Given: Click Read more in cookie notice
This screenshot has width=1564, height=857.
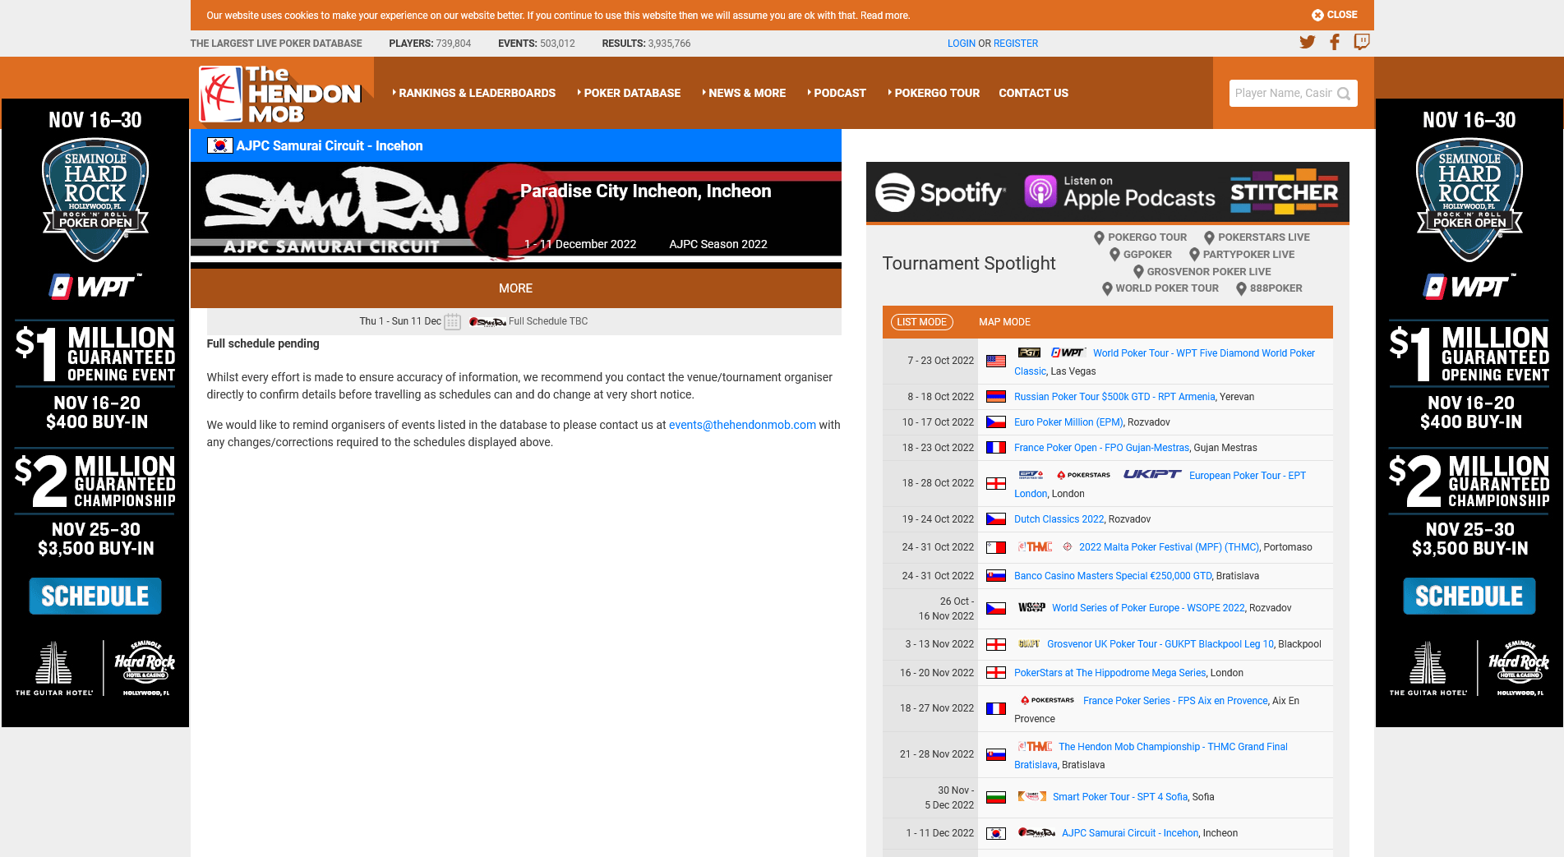Looking at the screenshot, I should tap(884, 16).
